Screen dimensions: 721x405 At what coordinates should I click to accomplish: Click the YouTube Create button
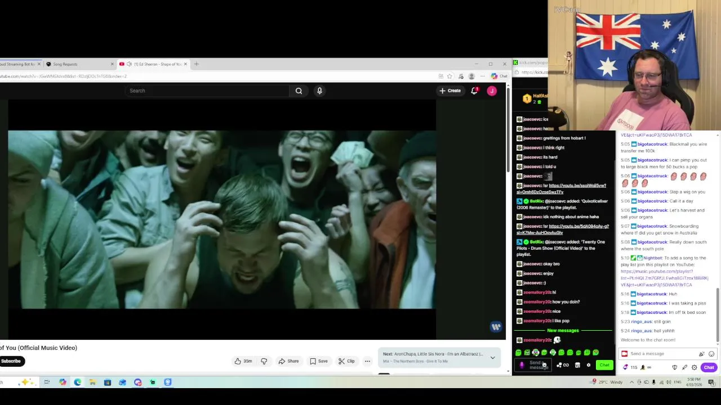click(450, 91)
